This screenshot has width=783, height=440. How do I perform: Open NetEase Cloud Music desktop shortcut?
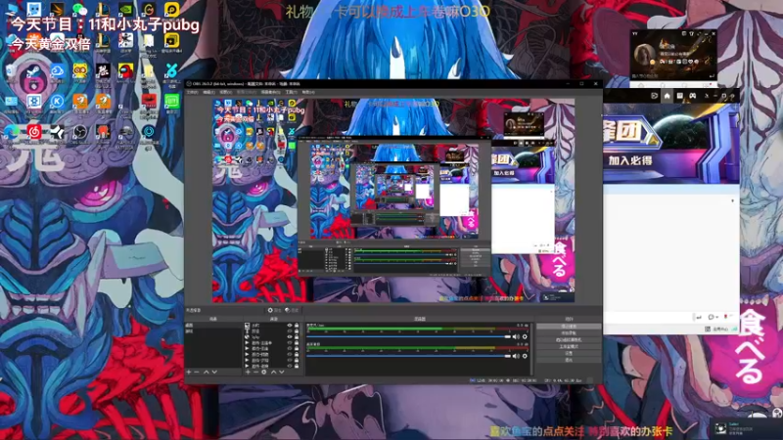point(34,132)
